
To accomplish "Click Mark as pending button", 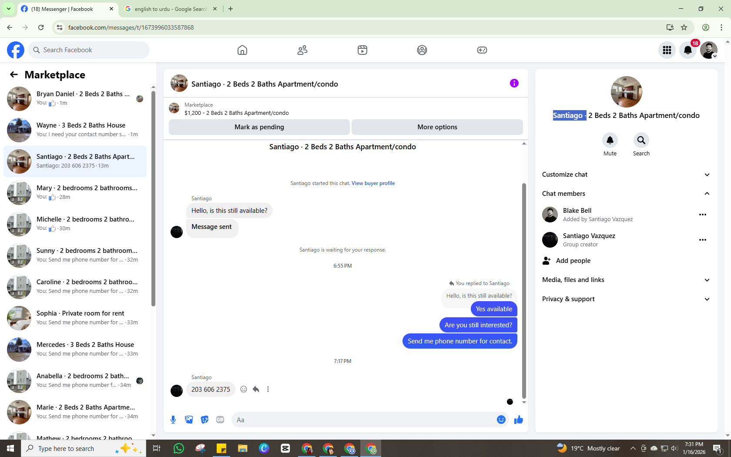I will click(x=259, y=127).
